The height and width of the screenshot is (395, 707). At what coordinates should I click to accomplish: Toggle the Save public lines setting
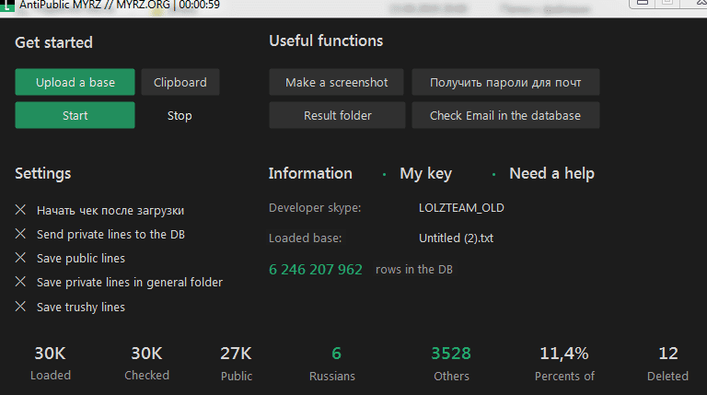coord(21,258)
